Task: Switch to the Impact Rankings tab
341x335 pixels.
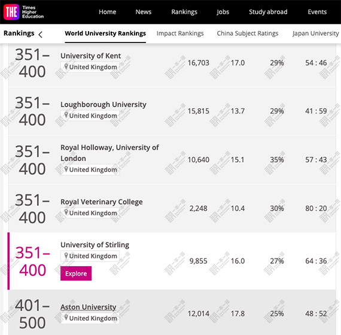Action: click(x=180, y=33)
